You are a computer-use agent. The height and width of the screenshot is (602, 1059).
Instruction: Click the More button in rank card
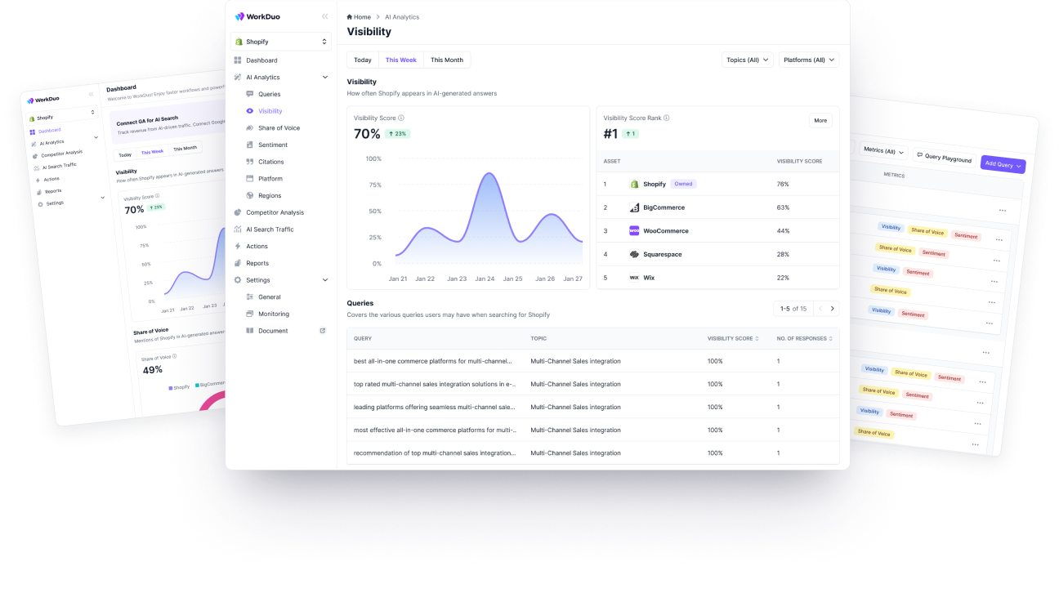[x=820, y=121]
